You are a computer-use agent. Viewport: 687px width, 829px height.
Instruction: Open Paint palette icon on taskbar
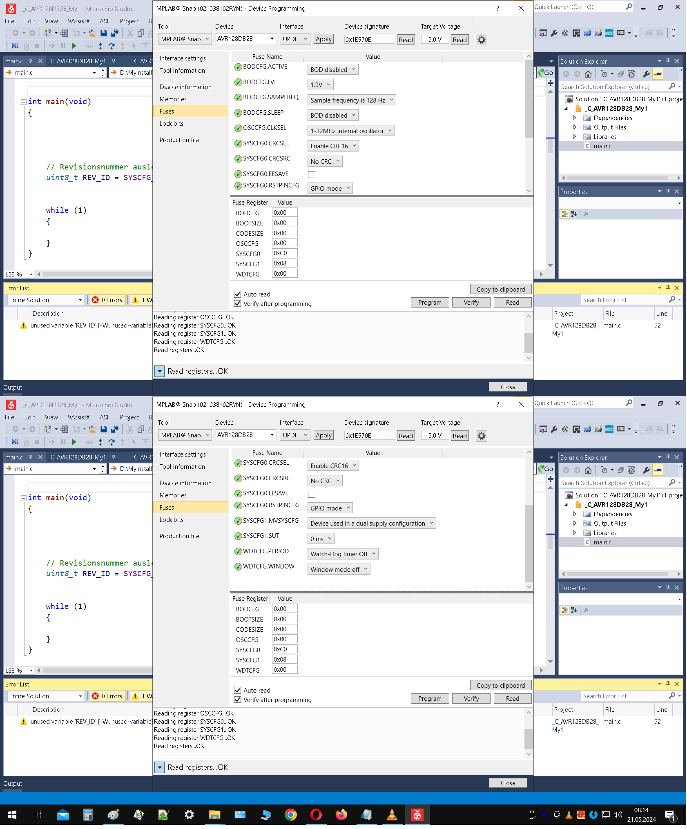point(113,815)
